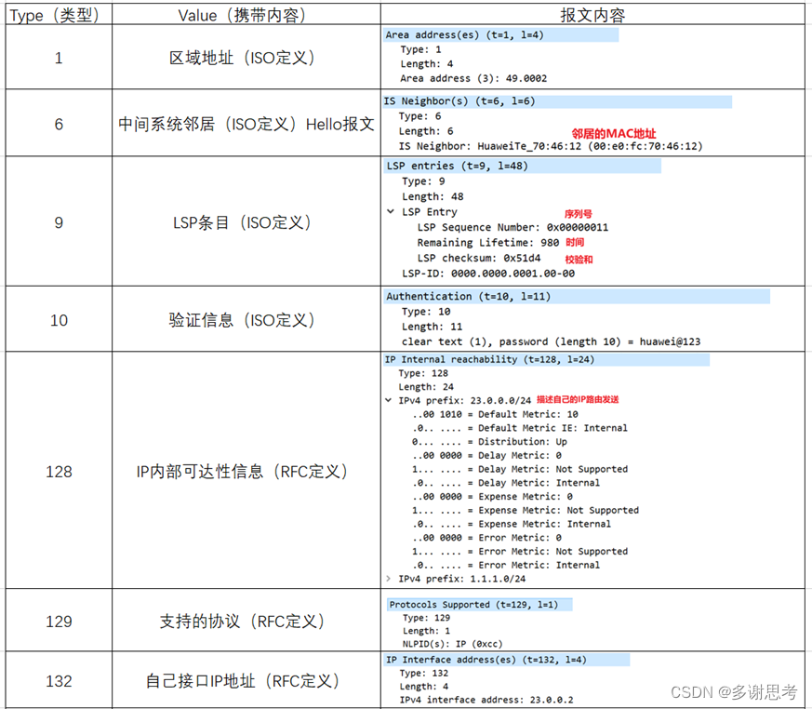The height and width of the screenshot is (709, 812).
Task: Click the Expense Metric: Not Supported line
Action: (526, 510)
